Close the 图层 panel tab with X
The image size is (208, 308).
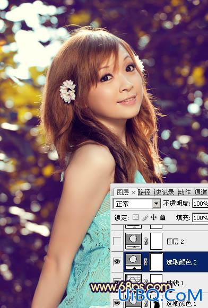tap(134, 192)
